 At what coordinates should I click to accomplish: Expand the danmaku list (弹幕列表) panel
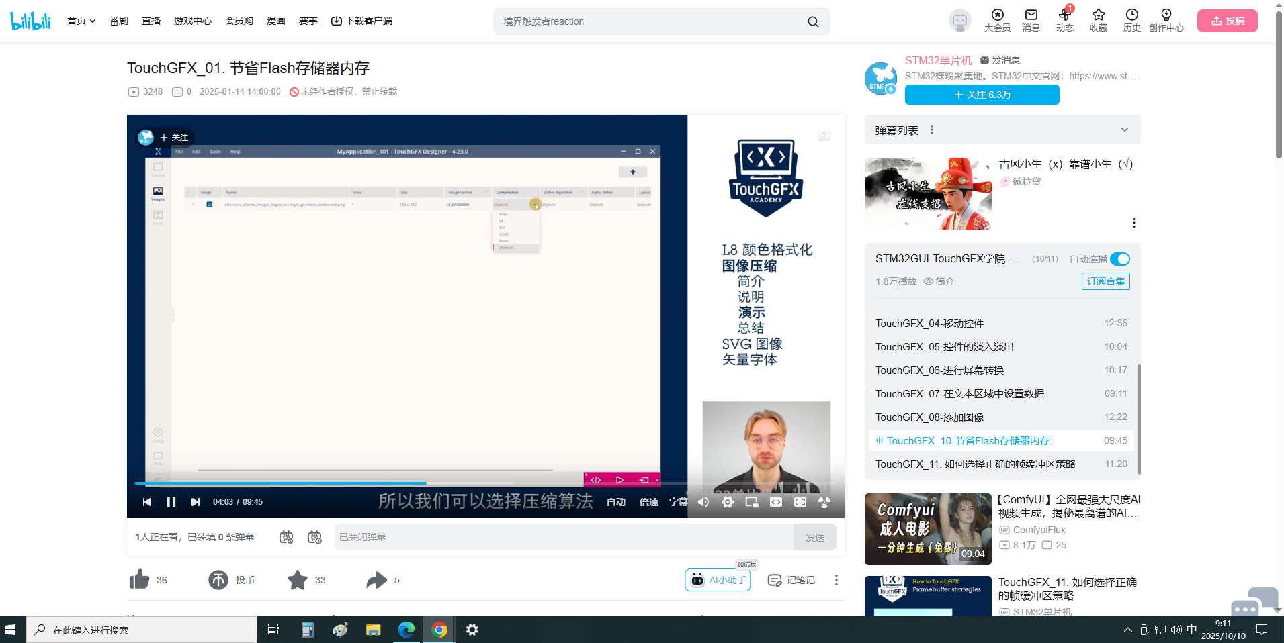point(1124,130)
